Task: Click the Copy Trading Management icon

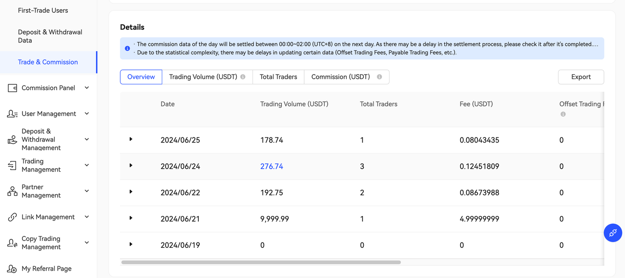Action: [x=12, y=243]
